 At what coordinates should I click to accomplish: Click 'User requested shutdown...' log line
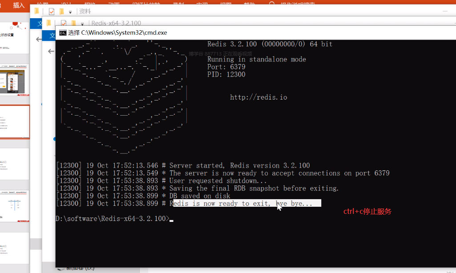(218, 181)
